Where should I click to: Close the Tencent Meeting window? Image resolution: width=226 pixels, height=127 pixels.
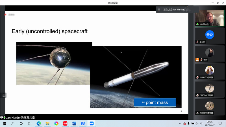pyautogui.click(x=223, y=3)
